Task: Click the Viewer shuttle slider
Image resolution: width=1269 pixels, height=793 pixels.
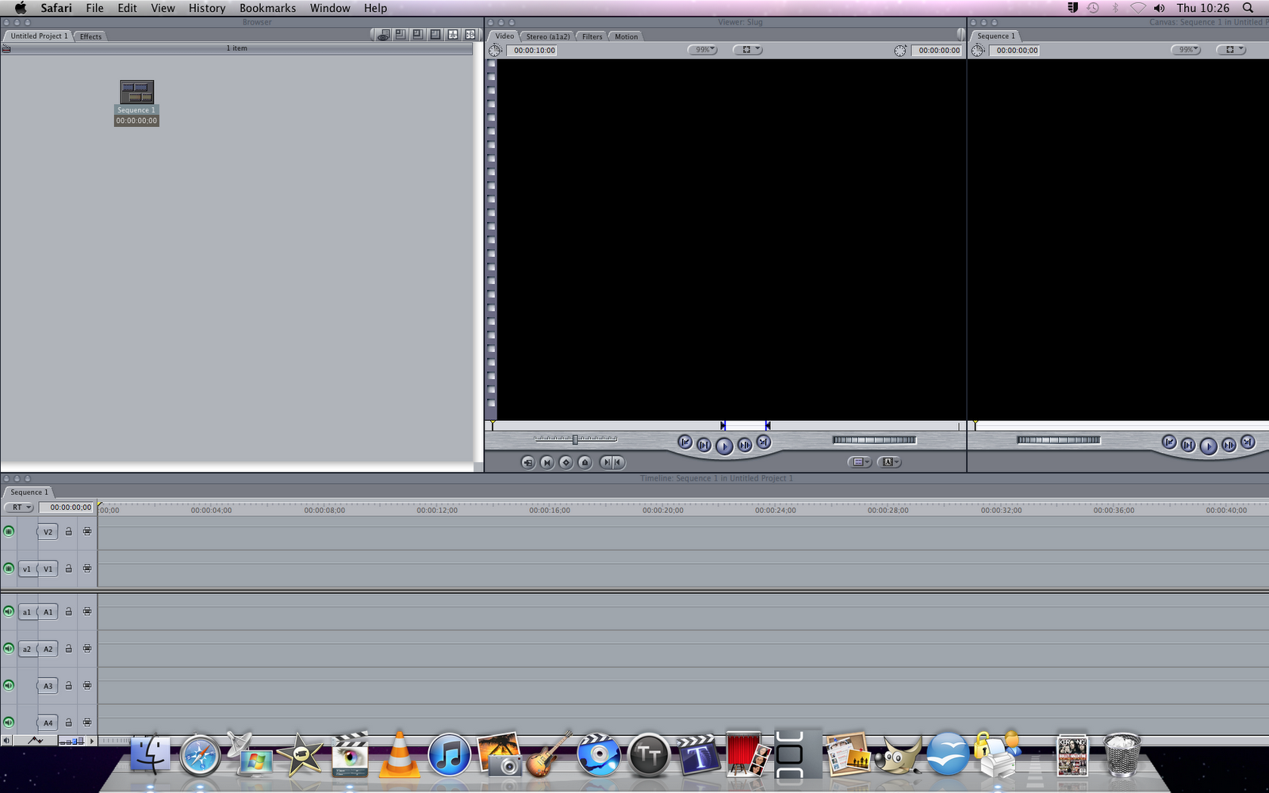Action: point(575,439)
